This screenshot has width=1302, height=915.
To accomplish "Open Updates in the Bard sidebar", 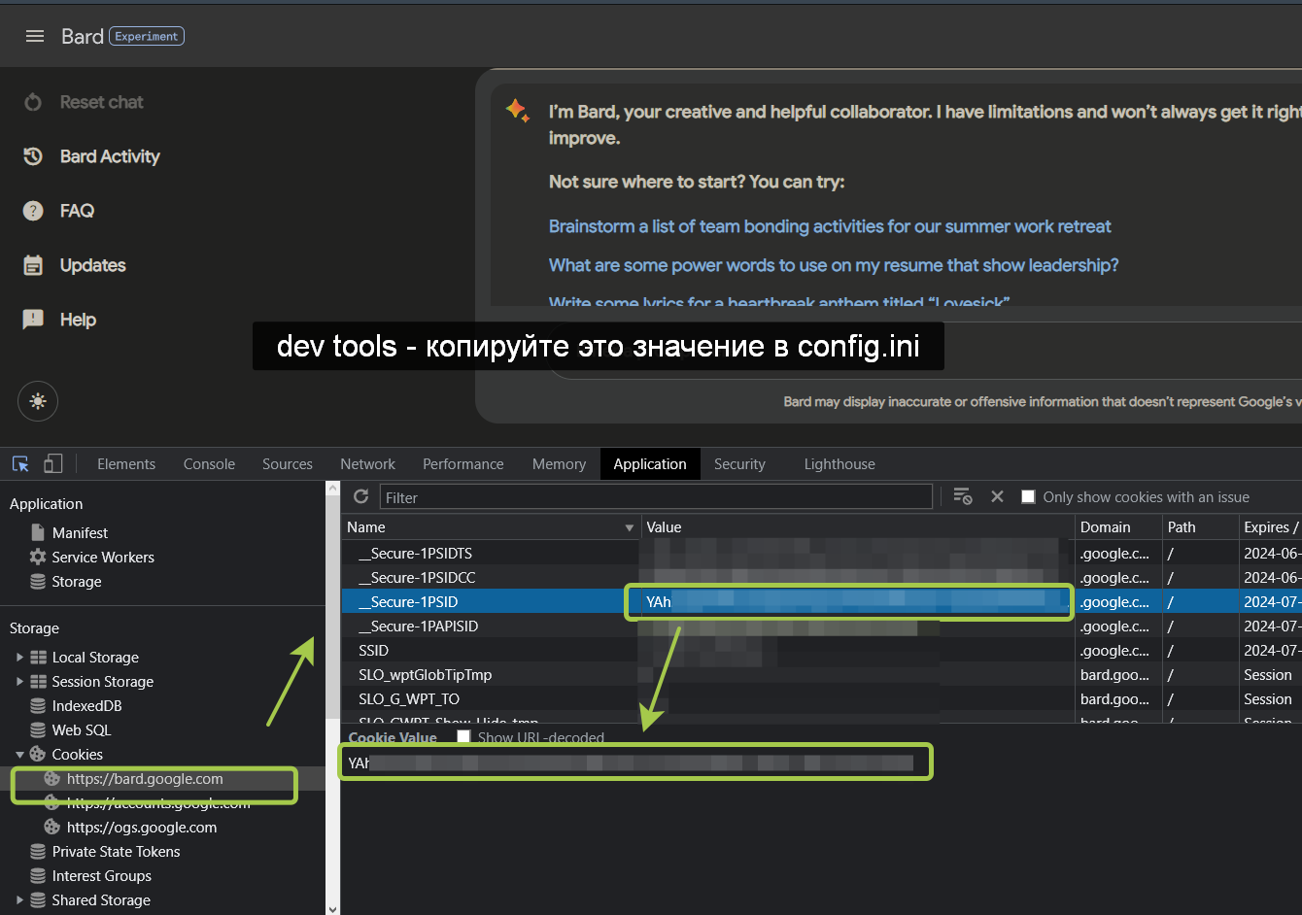I will (94, 265).
